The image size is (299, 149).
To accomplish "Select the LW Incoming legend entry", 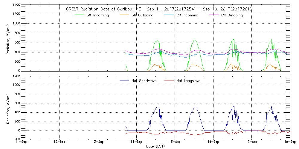I will (x=187, y=15).
